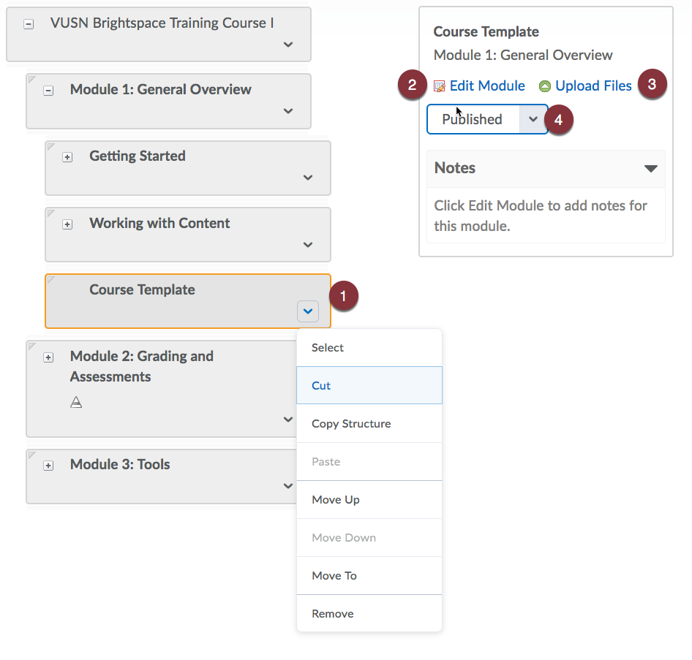Choose Cut from the context menu
692x660 pixels.
pos(369,385)
